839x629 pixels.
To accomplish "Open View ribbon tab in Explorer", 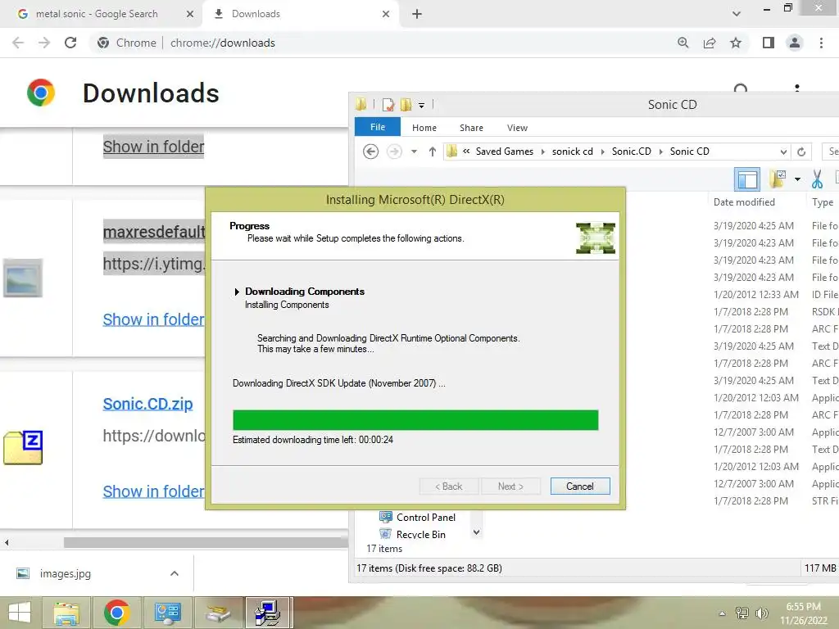I will click(518, 128).
